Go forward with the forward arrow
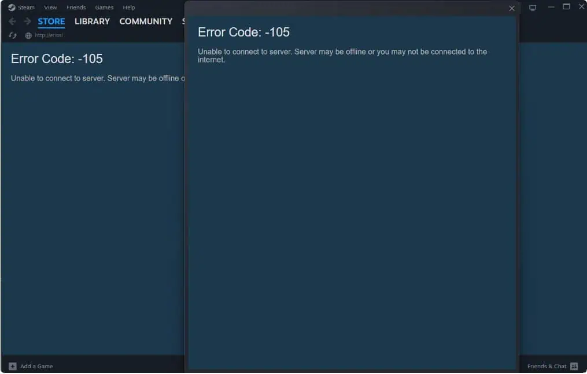The width and height of the screenshot is (587, 374). 27,21
